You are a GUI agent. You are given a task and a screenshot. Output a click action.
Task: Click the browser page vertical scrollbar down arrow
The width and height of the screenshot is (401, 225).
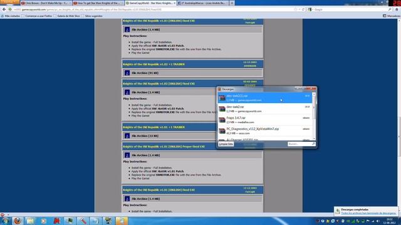coord(399,211)
